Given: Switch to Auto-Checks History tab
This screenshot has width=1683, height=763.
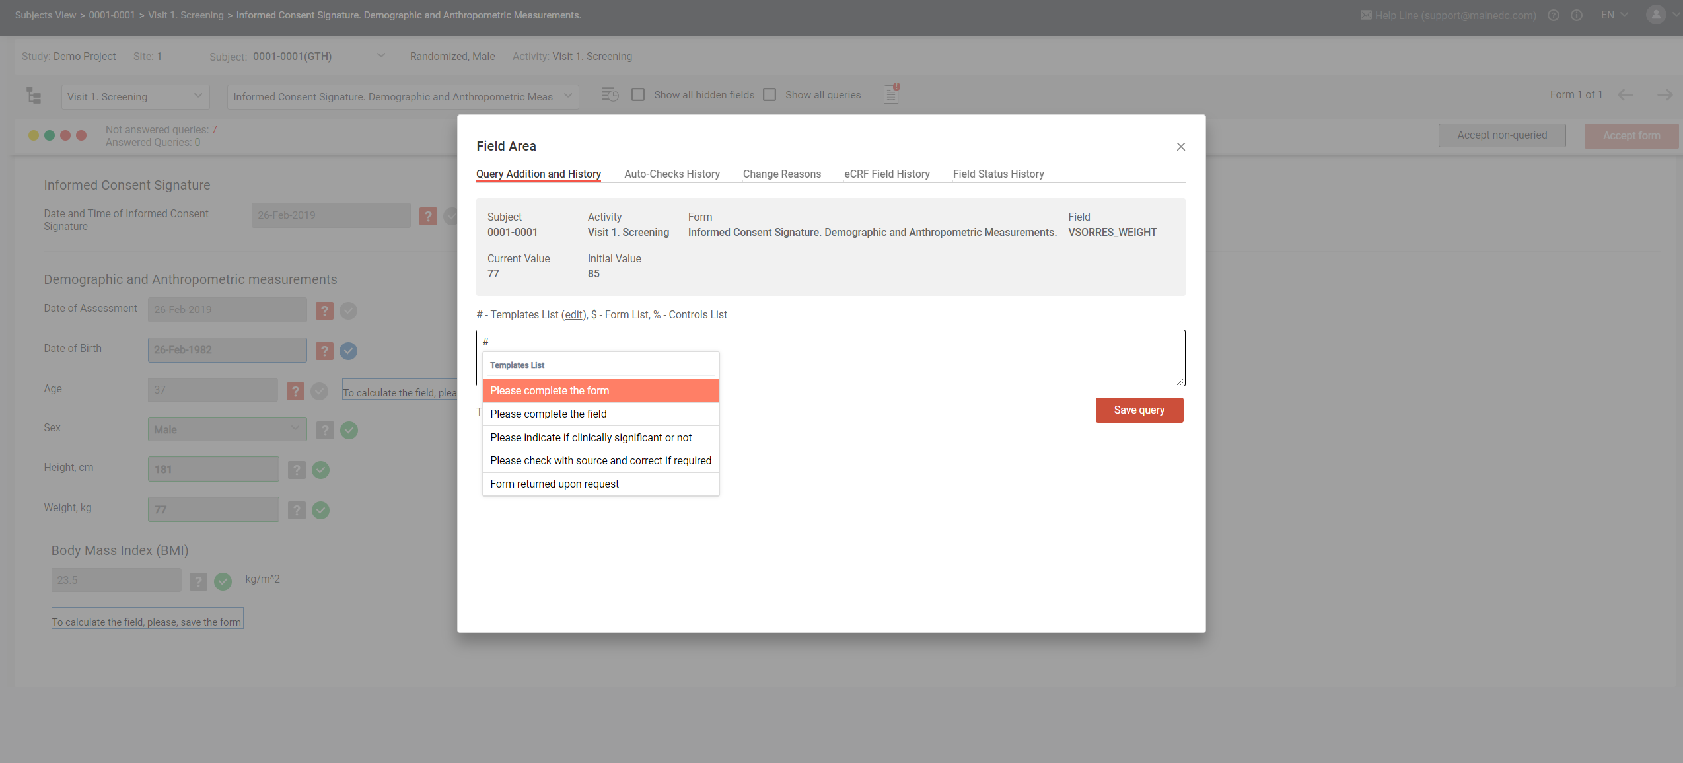Looking at the screenshot, I should coord(672,174).
